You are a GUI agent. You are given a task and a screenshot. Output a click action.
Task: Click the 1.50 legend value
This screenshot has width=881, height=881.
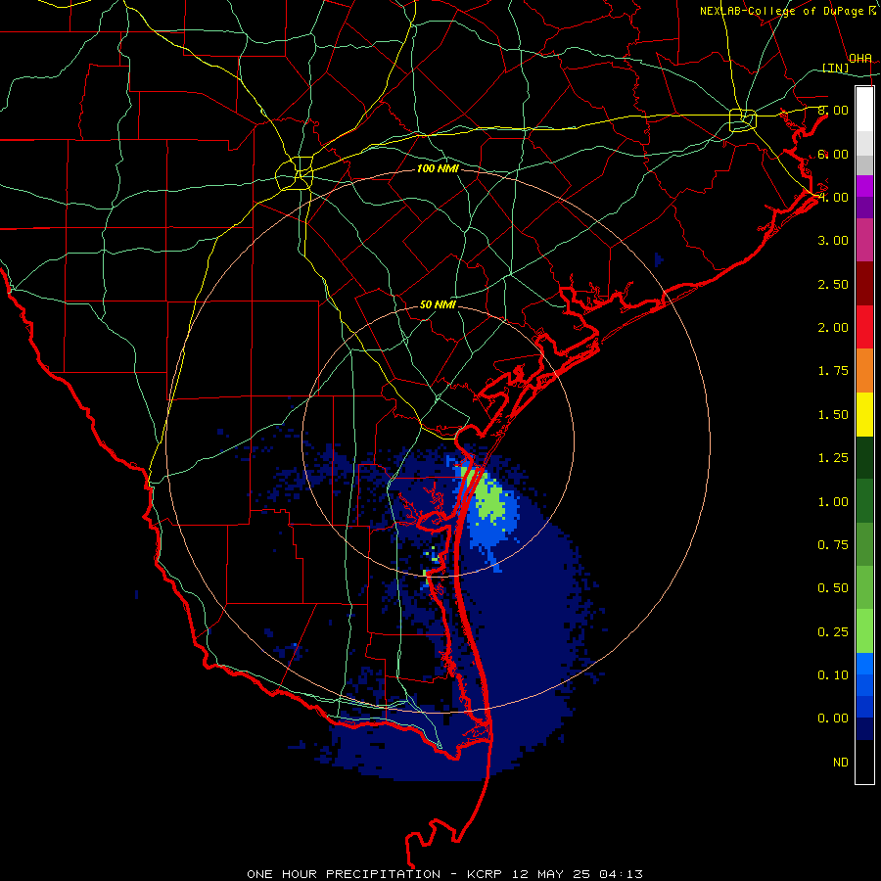tap(833, 415)
